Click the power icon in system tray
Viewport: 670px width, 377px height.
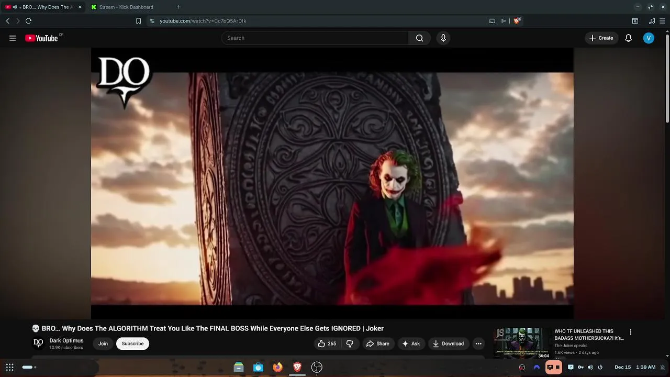click(x=600, y=368)
